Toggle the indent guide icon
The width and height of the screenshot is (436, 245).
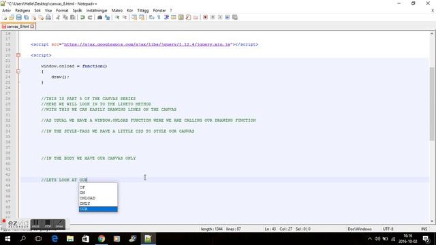coord(166,17)
